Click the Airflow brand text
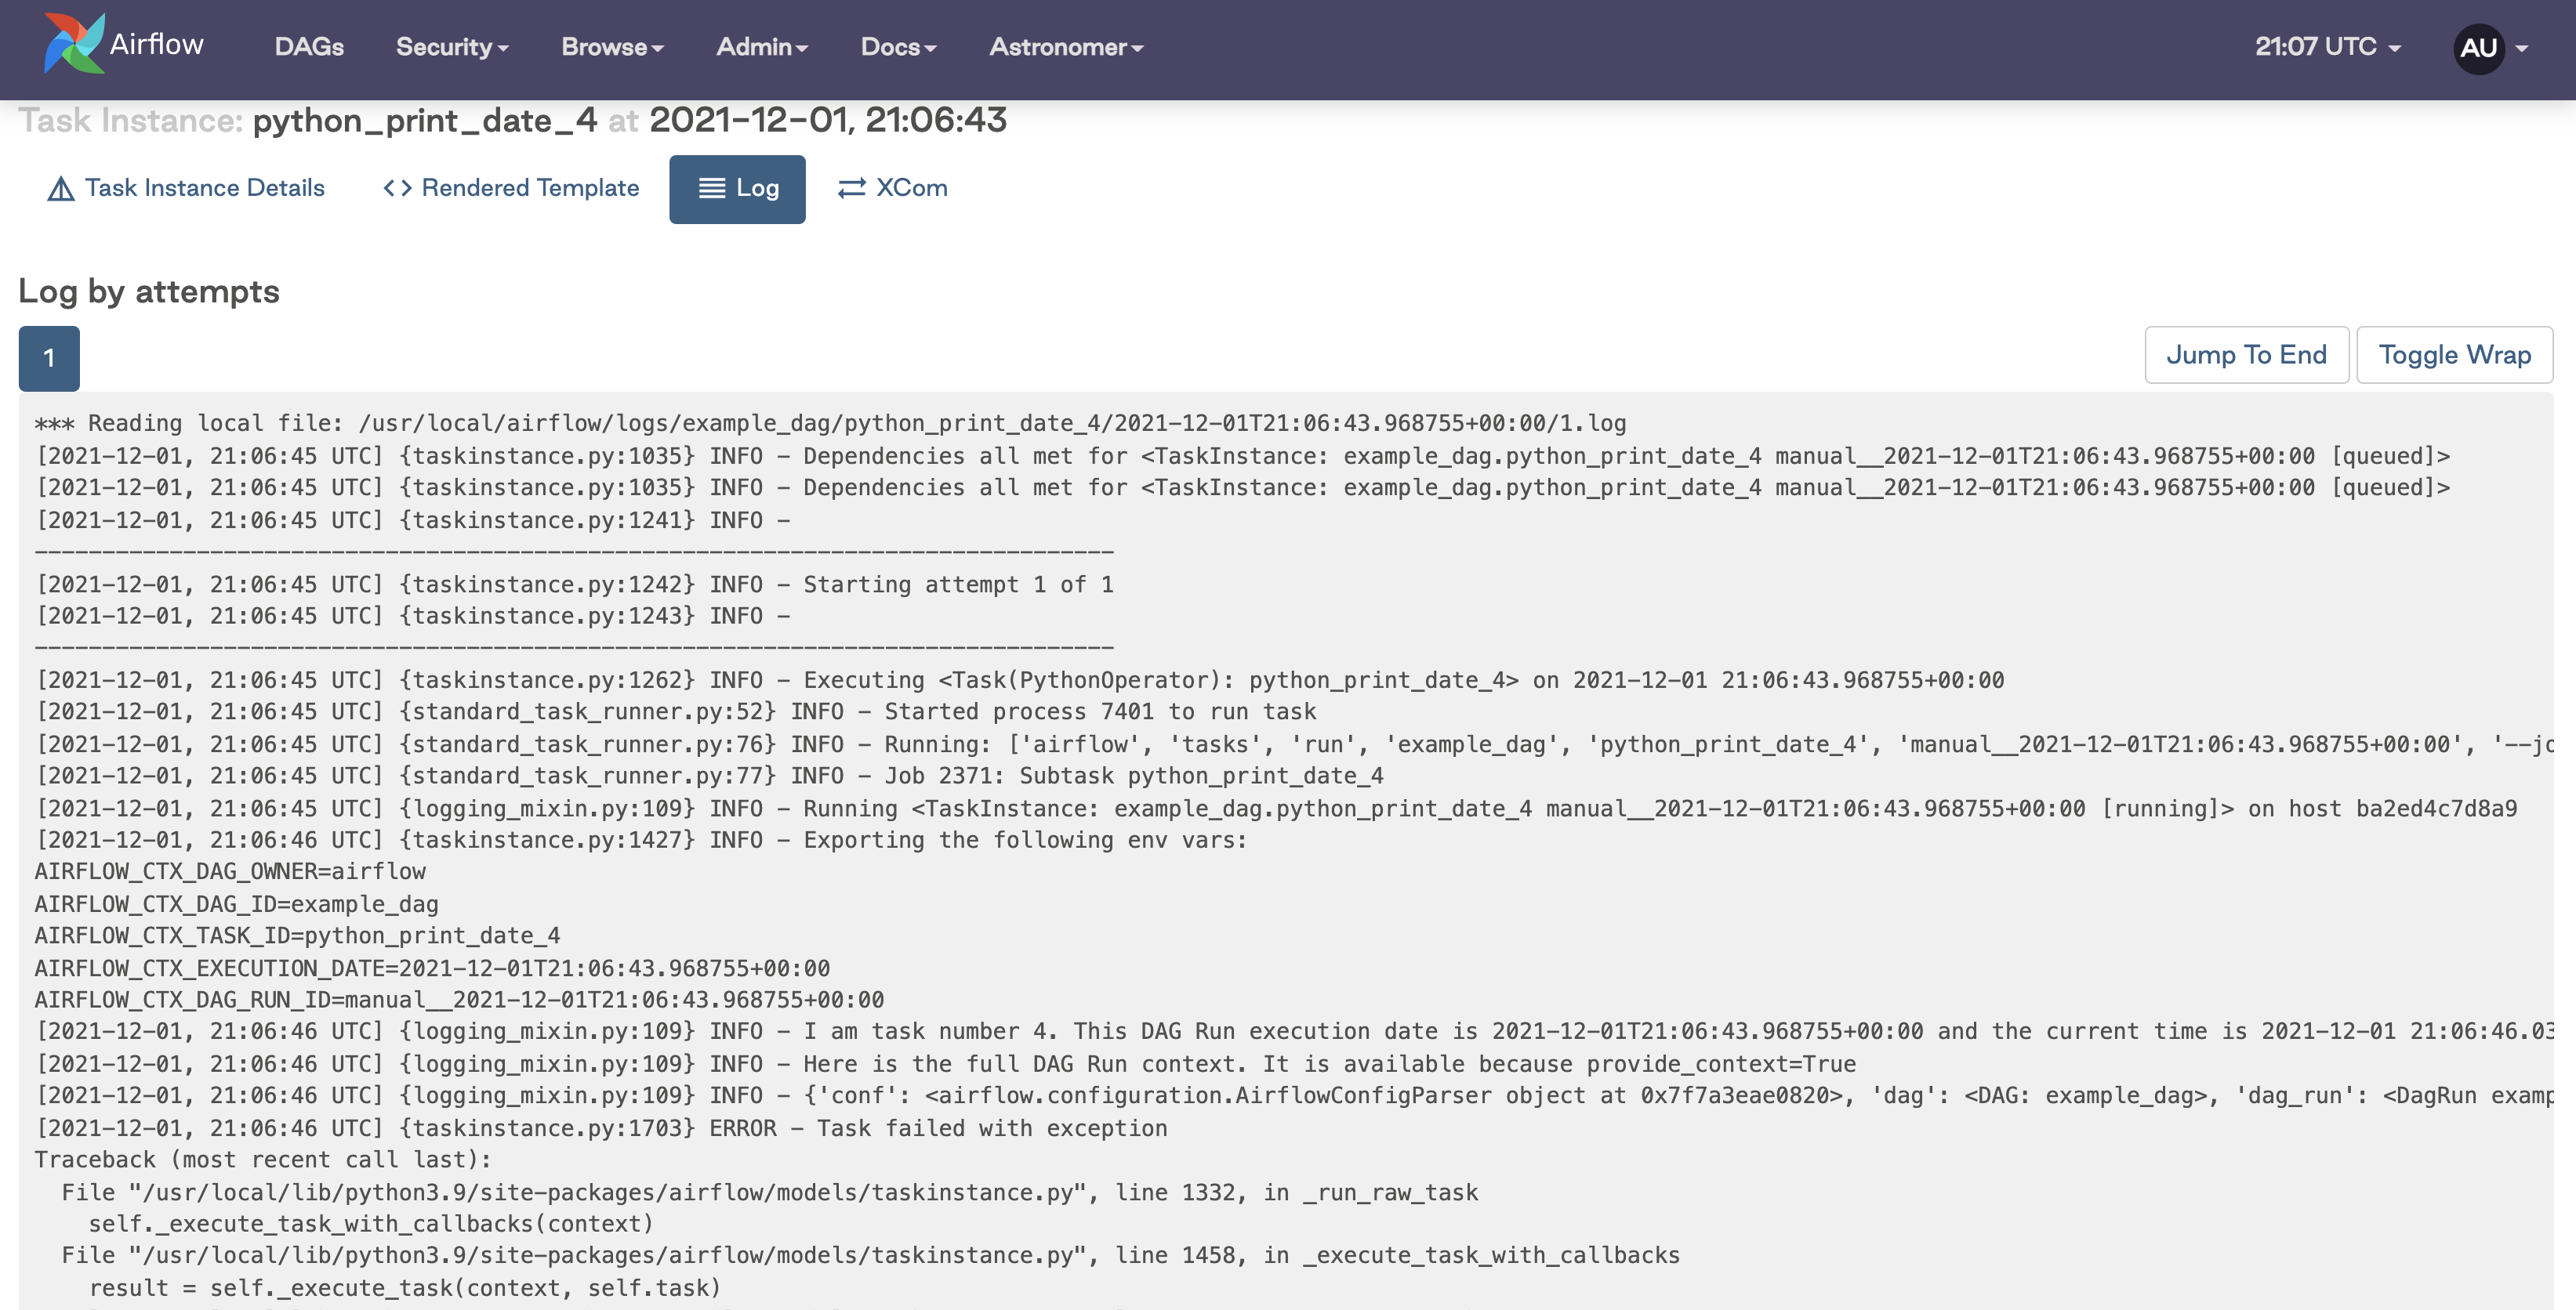Screen dimensions: 2576x1310 pyautogui.click(x=157, y=44)
